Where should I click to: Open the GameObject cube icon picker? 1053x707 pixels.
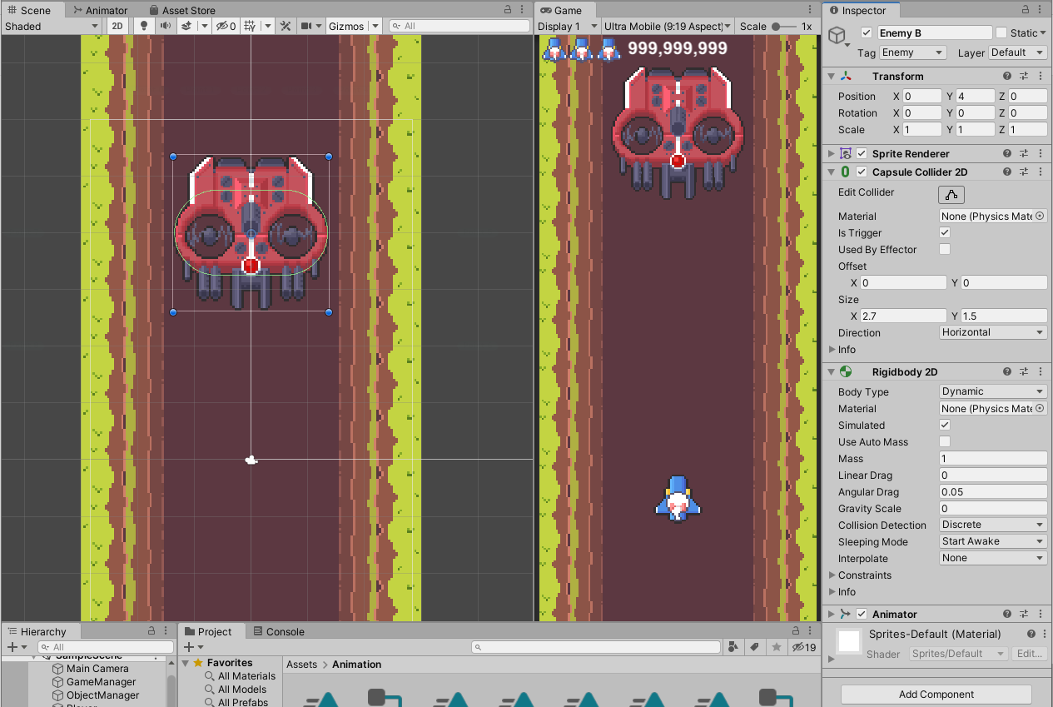coord(838,37)
